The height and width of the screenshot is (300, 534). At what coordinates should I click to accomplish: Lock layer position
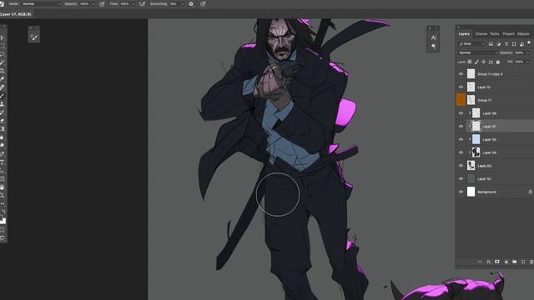click(x=484, y=62)
